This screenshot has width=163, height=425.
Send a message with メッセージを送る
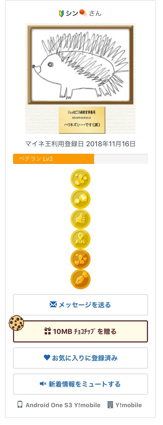click(80, 305)
